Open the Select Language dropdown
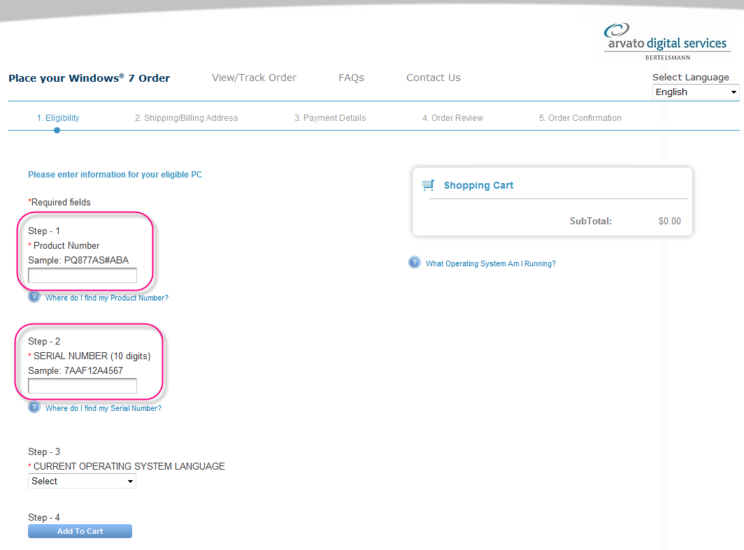Viewport: 744px width, 550px height. pos(695,92)
